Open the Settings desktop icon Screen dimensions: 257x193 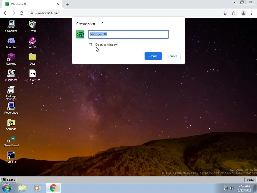(x=11, y=125)
